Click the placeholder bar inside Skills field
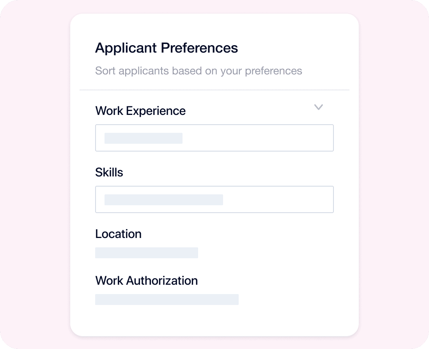This screenshot has width=429, height=349. (x=163, y=199)
